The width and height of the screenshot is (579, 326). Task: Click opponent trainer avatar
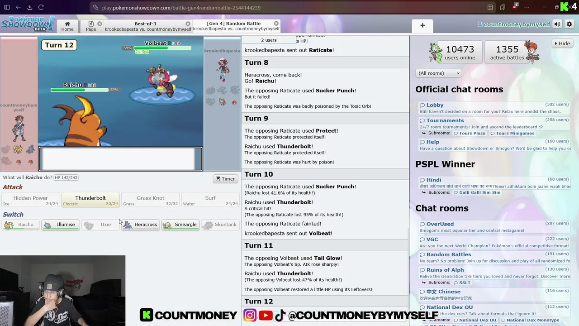pyautogui.click(x=222, y=70)
